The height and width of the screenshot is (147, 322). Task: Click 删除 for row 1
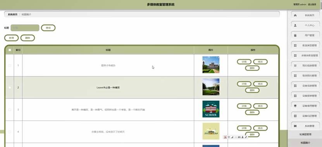(x=252, y=68)
